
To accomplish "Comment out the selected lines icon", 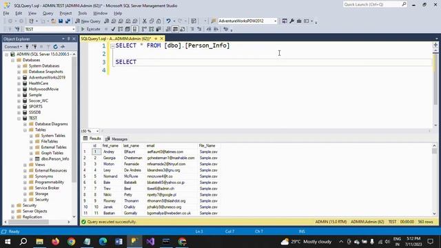I will pos(192,29).
